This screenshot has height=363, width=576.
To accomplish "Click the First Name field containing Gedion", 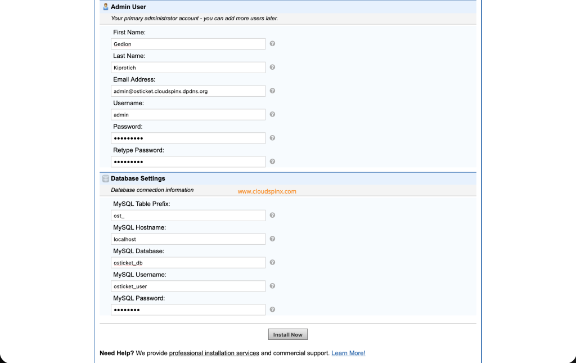I will [x=188, y=44].
